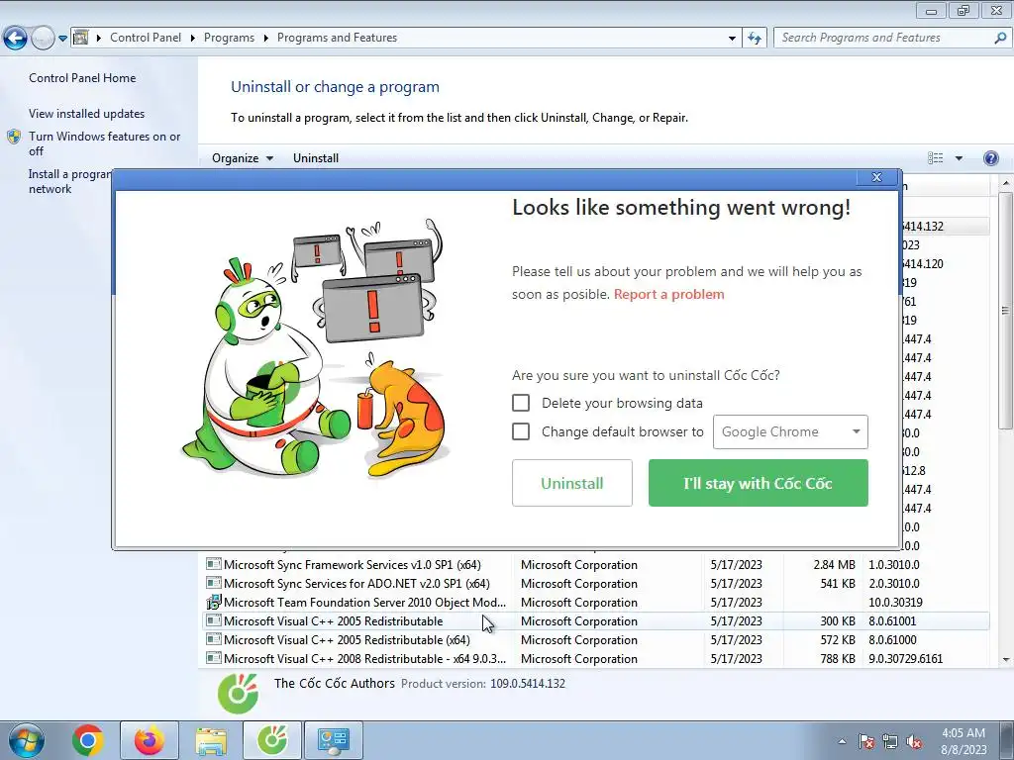Go back with the Back arrow button
Image resolution: width=1014 pixels, height=760 pixels.
coord(16,39)
